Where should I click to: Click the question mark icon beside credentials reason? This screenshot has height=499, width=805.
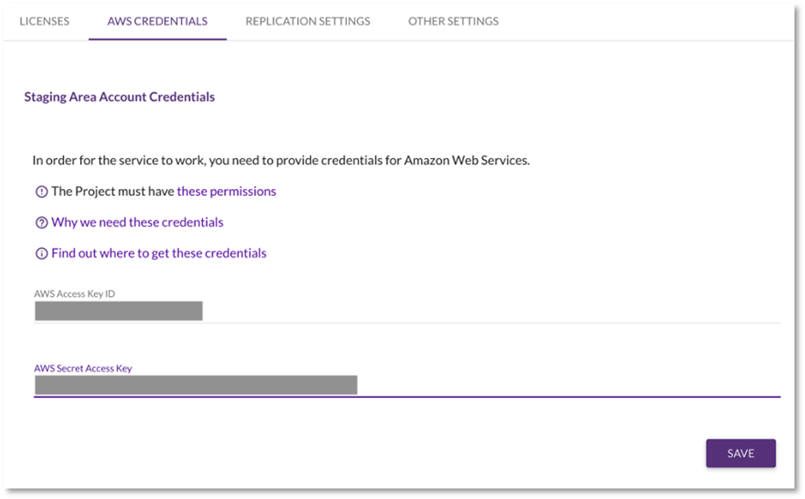[41, 223]
